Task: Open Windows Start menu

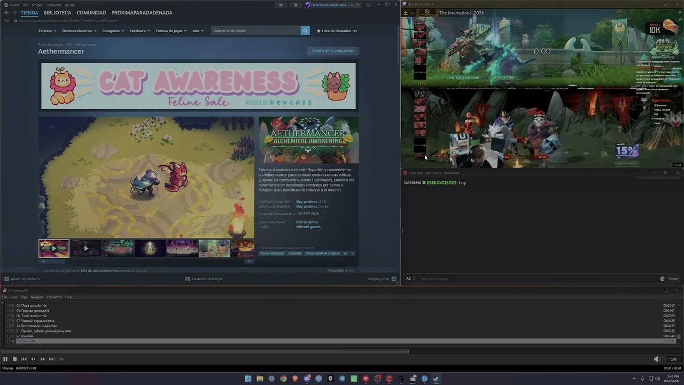Action: [x=248, y=379]
